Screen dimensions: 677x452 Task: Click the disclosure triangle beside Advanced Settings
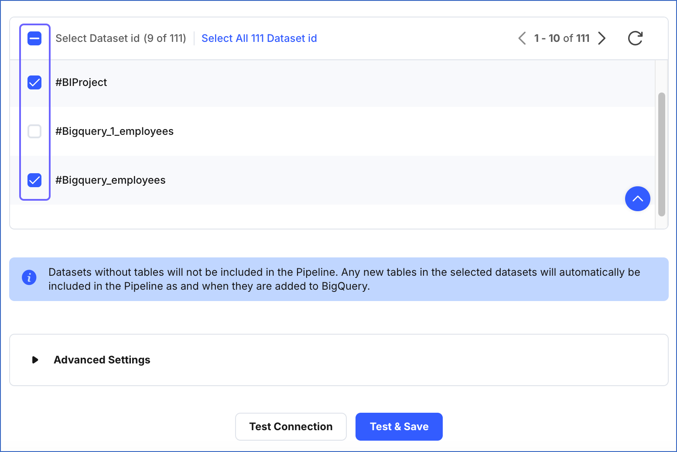click(34, 360)
